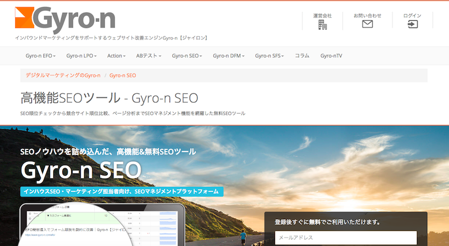Click the large Gyro-n SEO hero title
The height and width of the screenshot is (246, 449).
tap(81, 170)
